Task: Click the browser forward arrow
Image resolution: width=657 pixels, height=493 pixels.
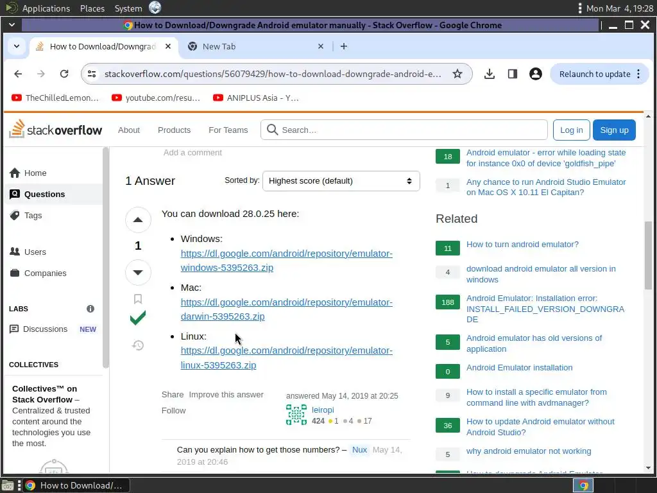Action: click(40, 74)
